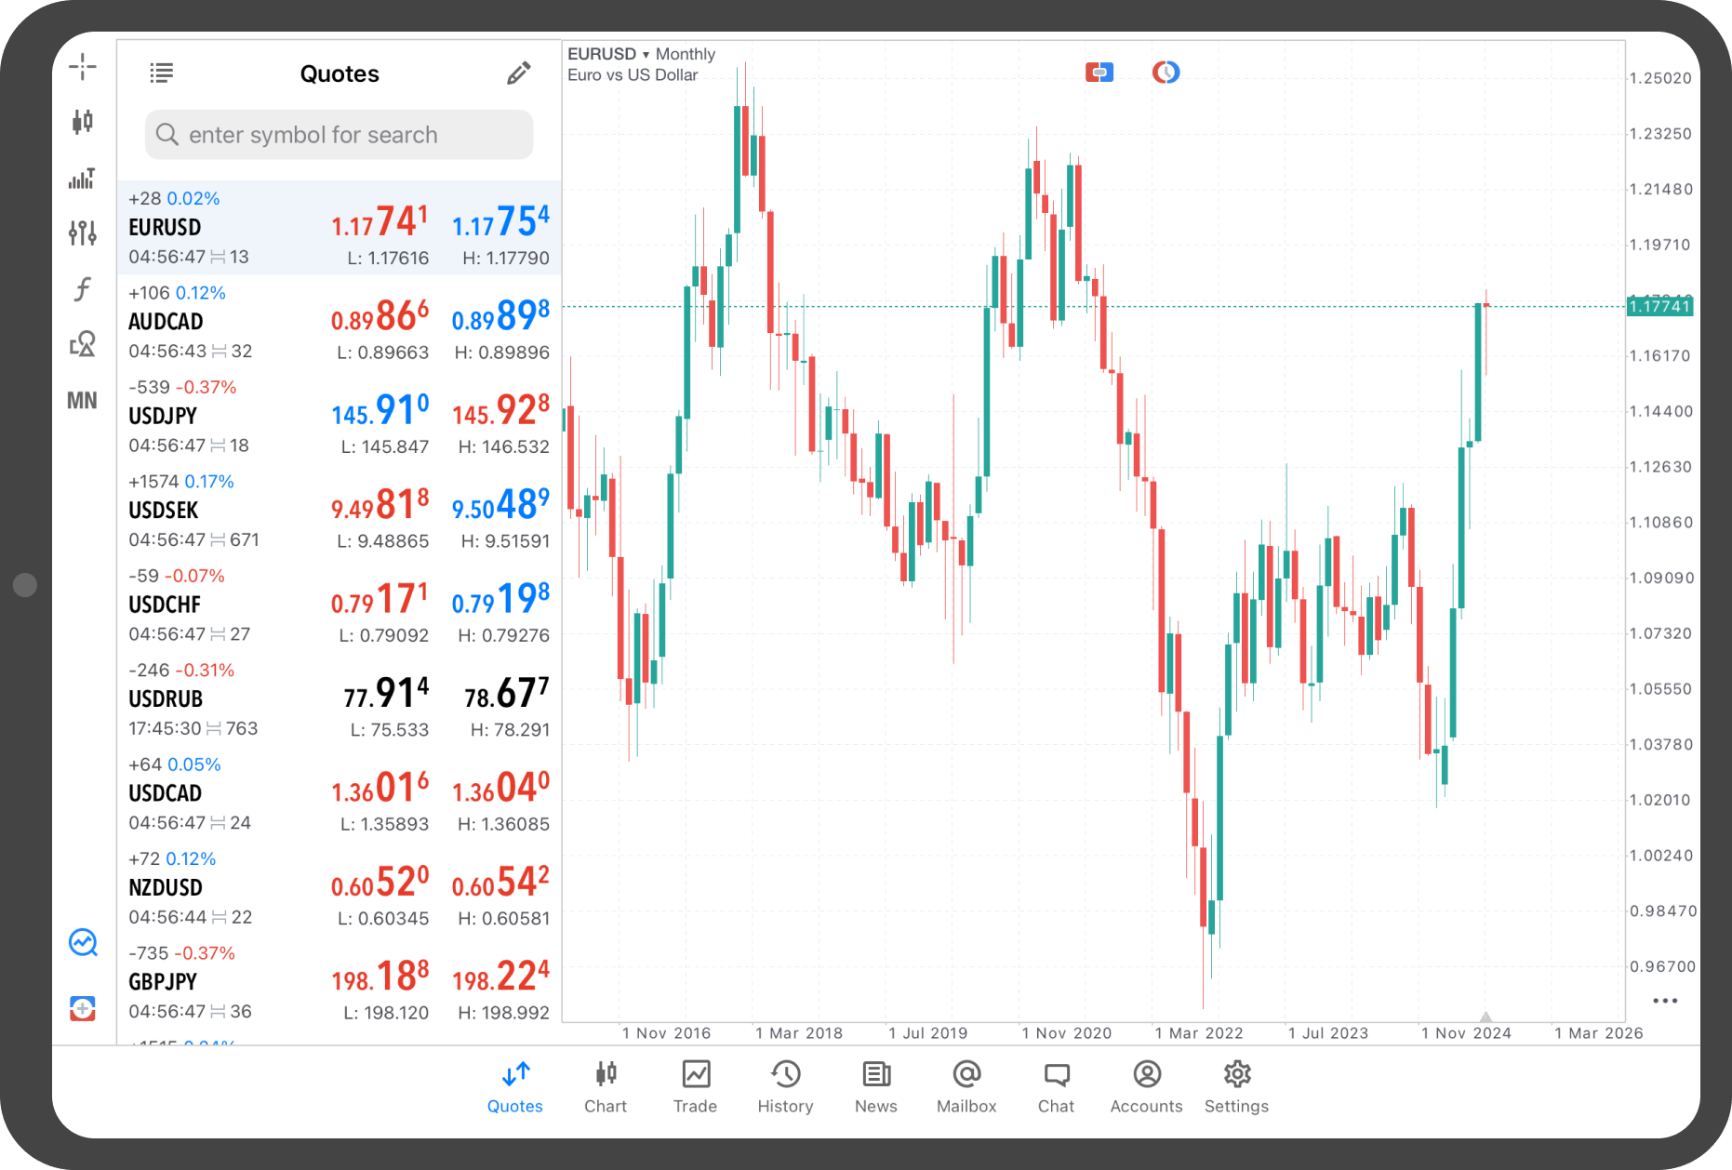Open the drawing objects shapes icon

(x=82, y=344)
